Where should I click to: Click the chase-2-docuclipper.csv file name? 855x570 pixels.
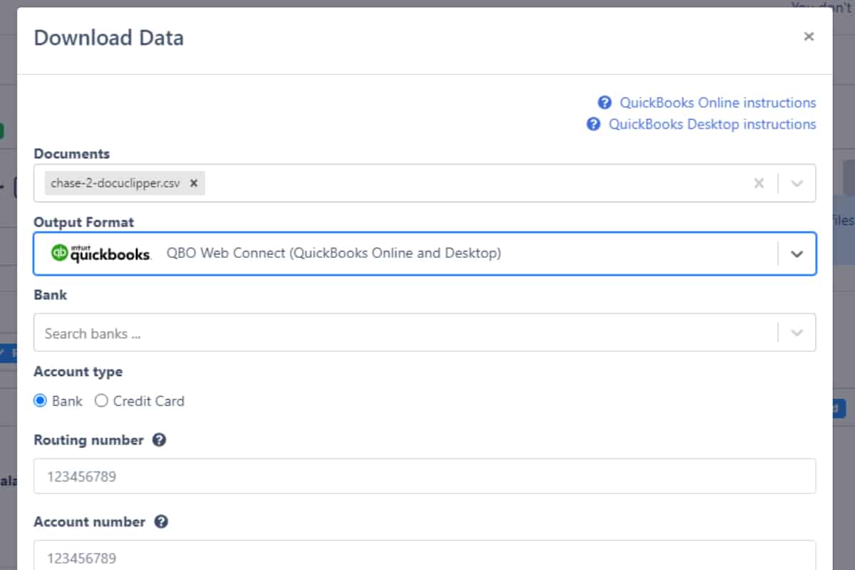[115, 183]
